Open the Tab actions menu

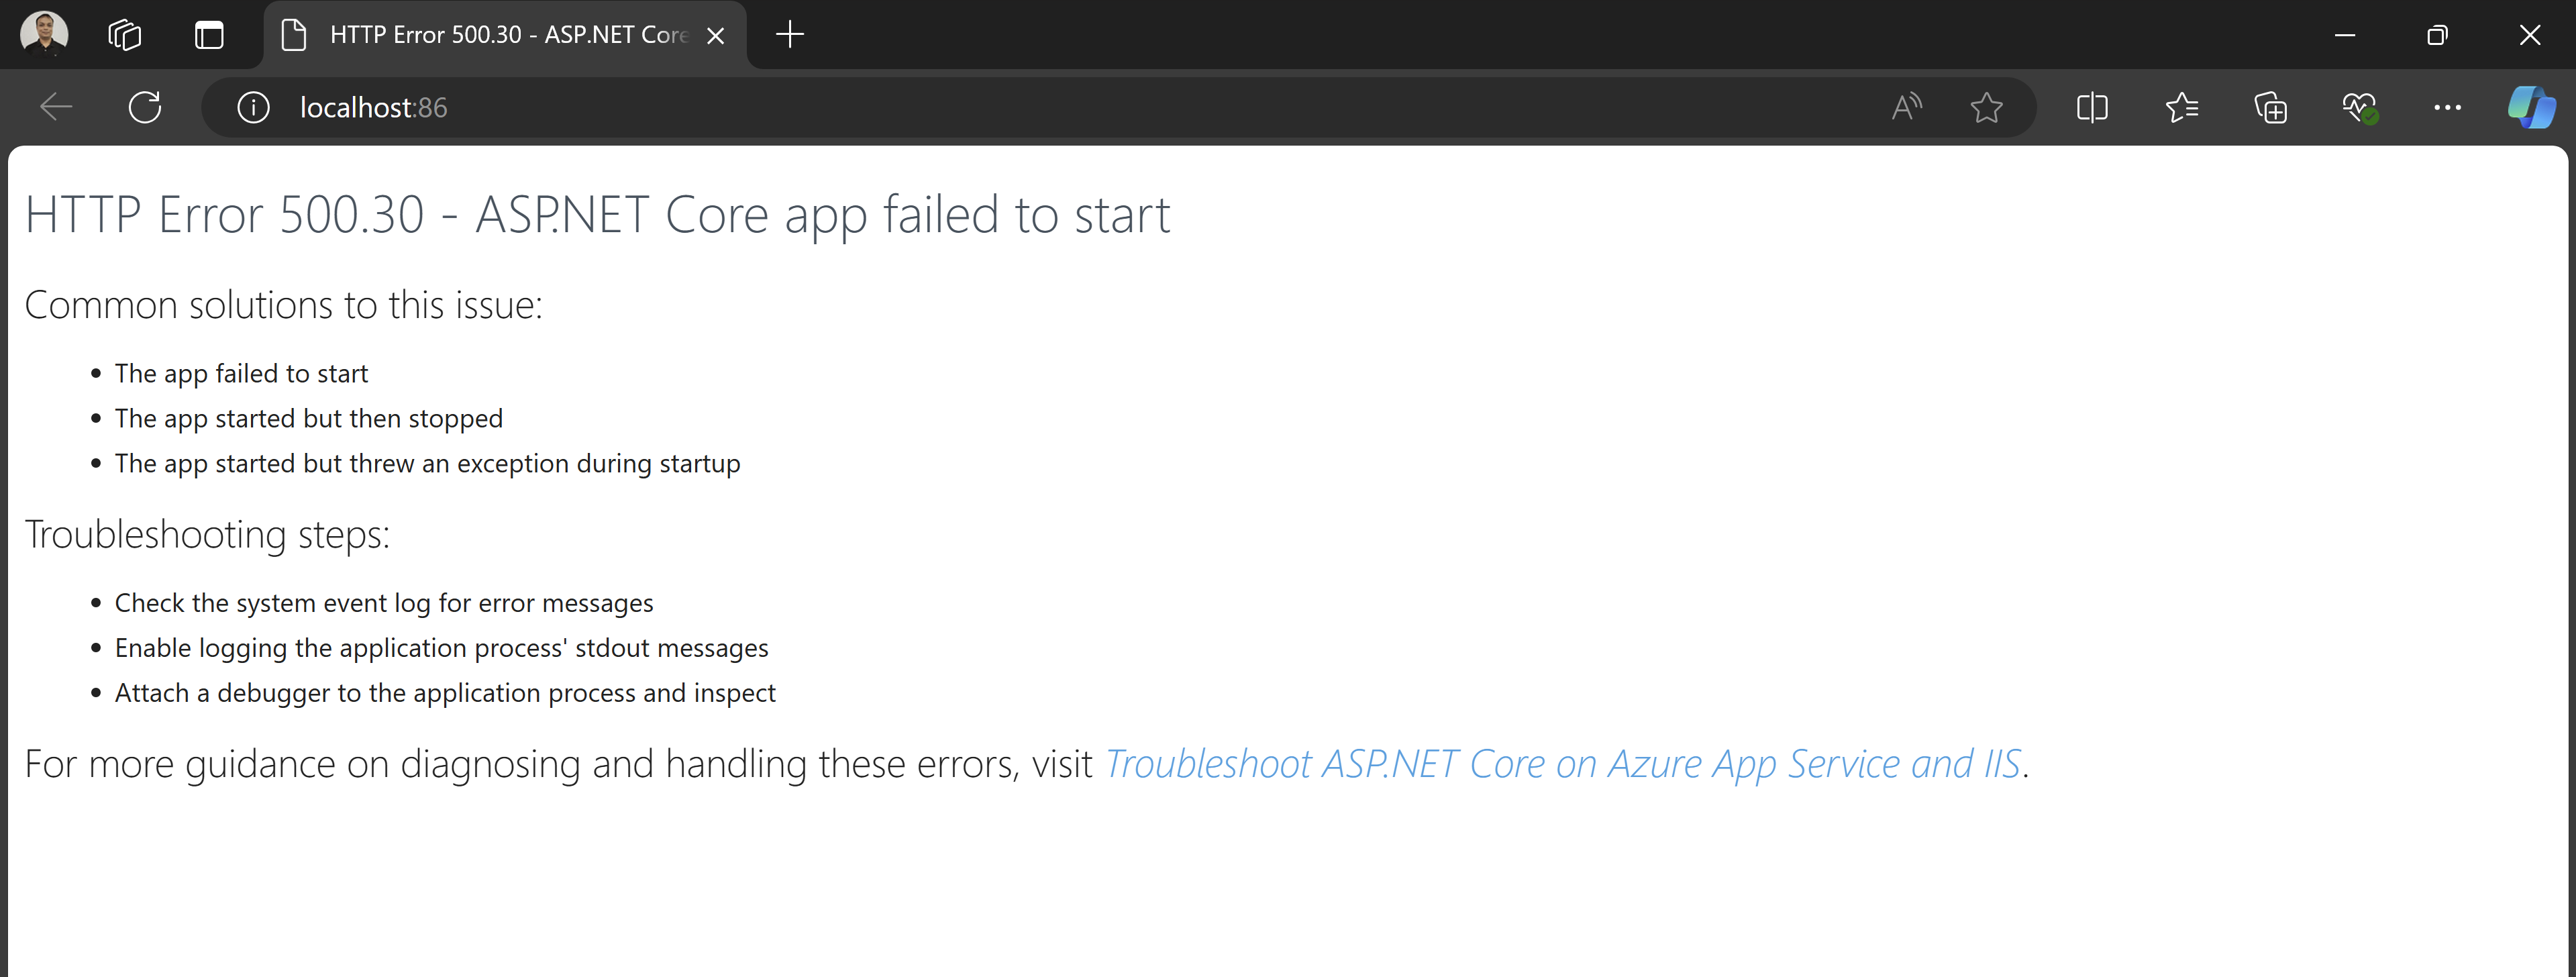coord(208,33)
